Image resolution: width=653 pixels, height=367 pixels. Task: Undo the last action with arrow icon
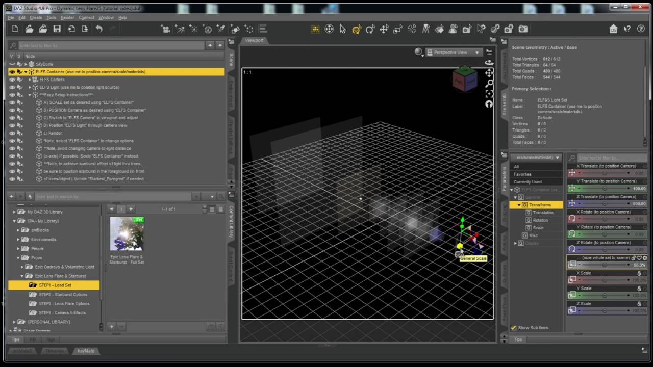(99, 29)
